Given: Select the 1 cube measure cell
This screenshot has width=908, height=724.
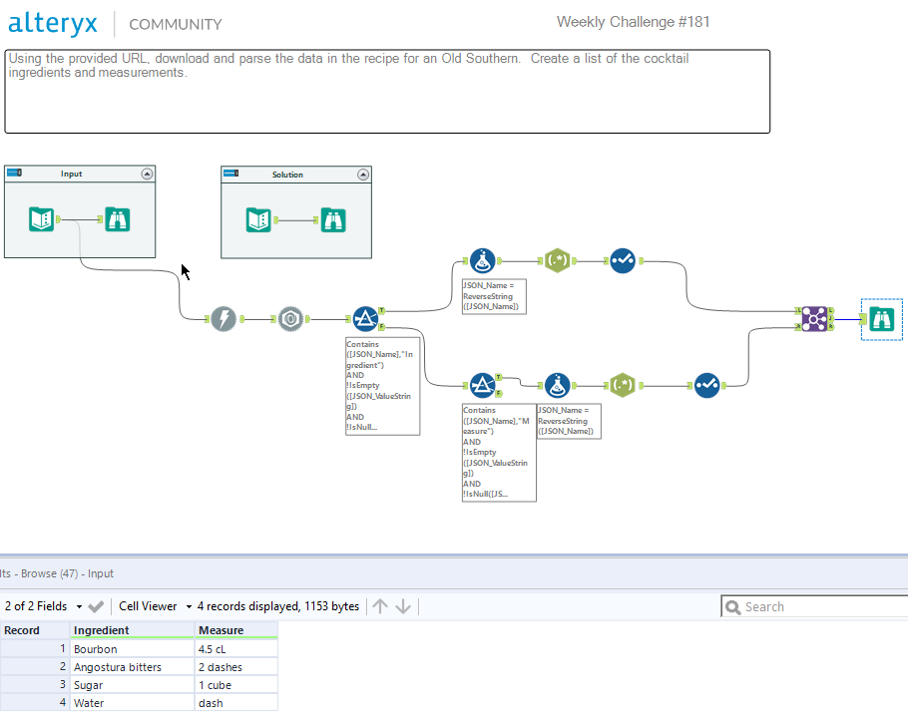Looking at the screenshot, I should pos(236,685).
